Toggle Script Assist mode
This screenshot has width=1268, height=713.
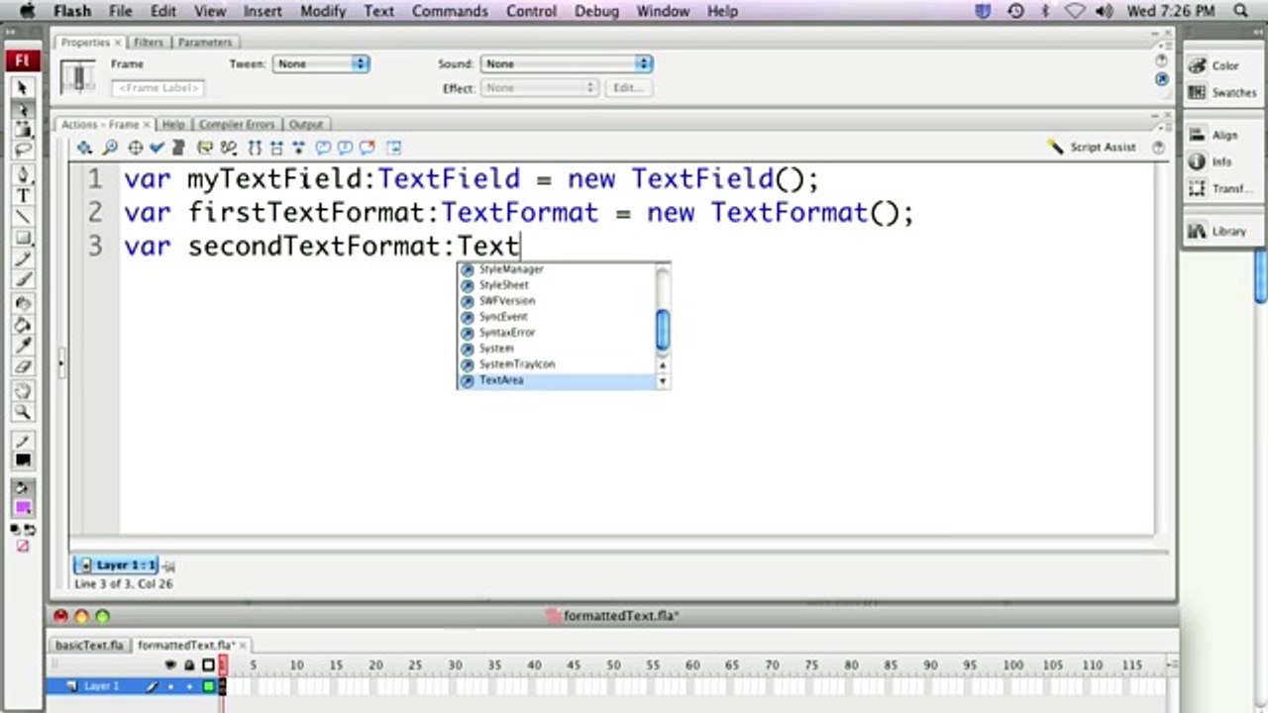pyautogui.click(x=1091, y=148)
